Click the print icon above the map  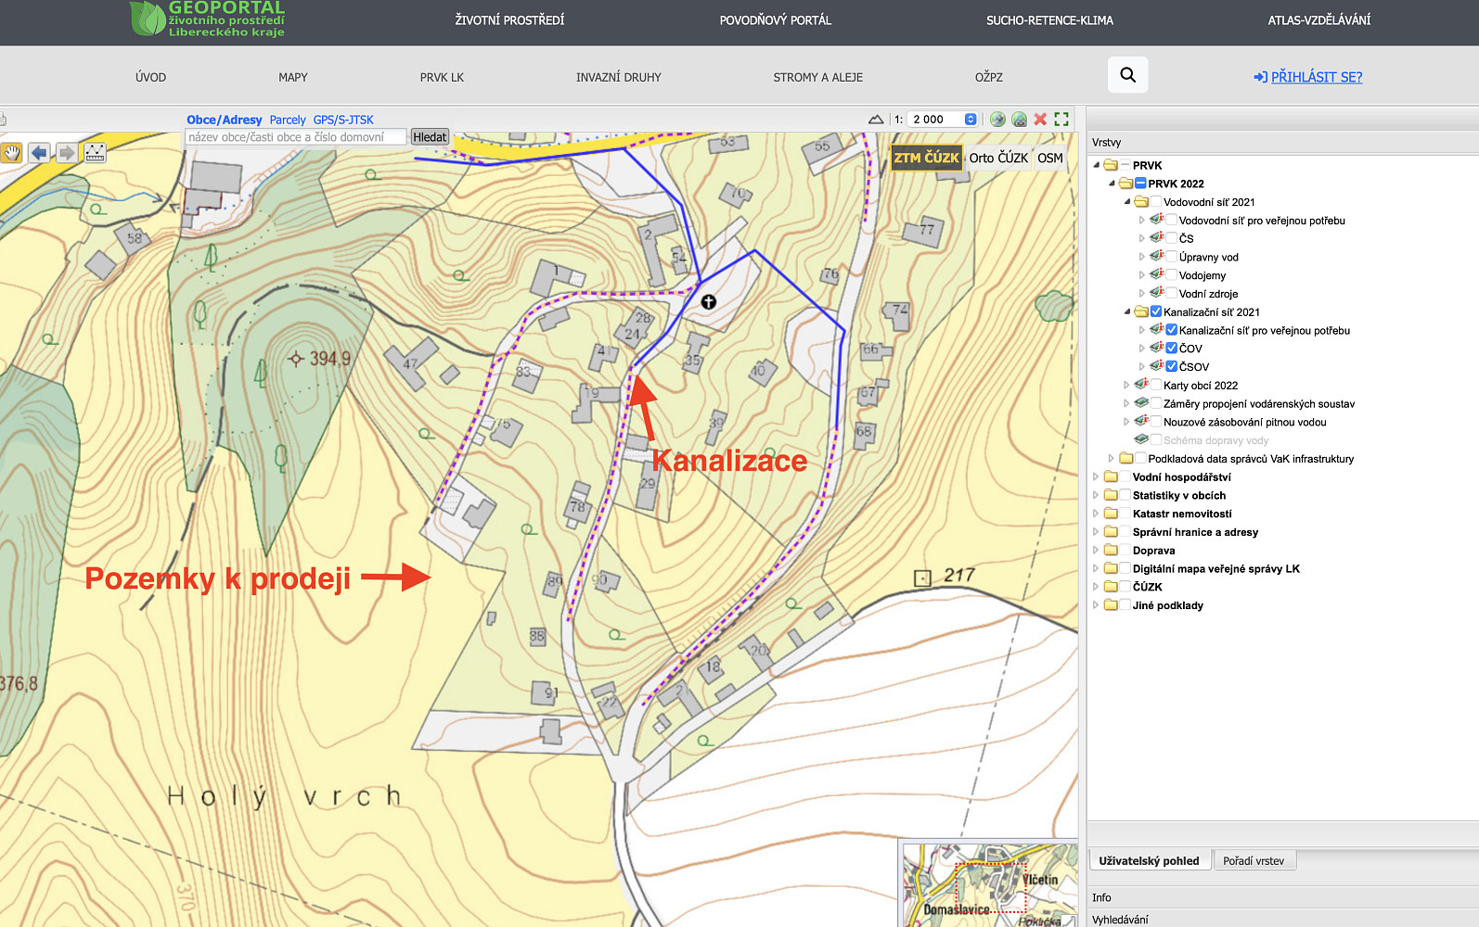pos(3,120)
